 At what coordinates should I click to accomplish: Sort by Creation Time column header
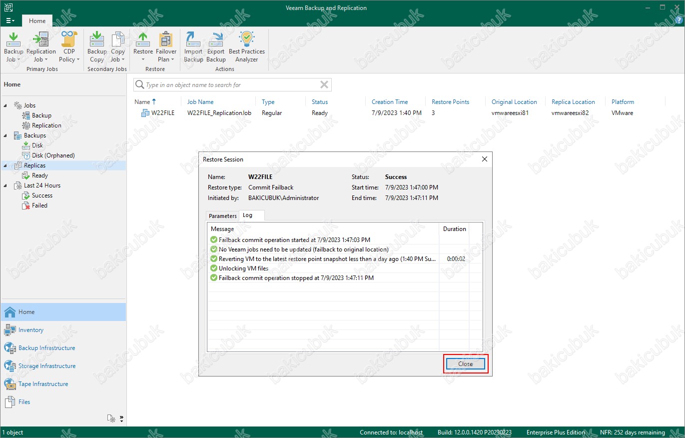click(390, 102)
